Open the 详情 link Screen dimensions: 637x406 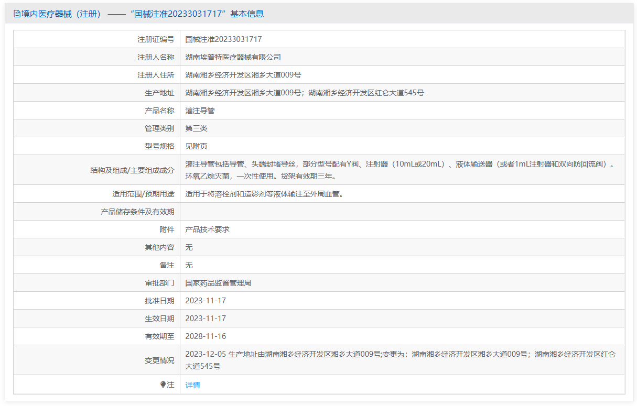click(x=193, y=385)
